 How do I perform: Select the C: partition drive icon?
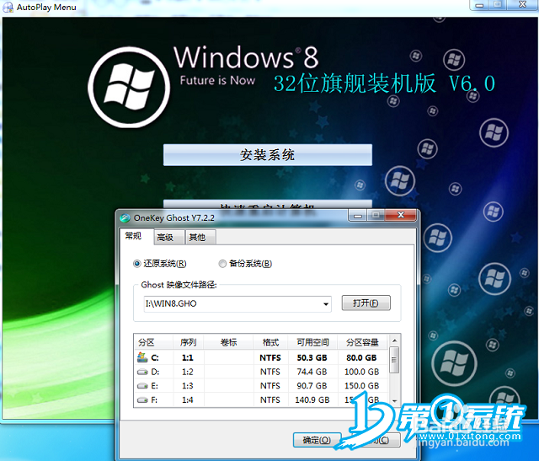point(142,357)
